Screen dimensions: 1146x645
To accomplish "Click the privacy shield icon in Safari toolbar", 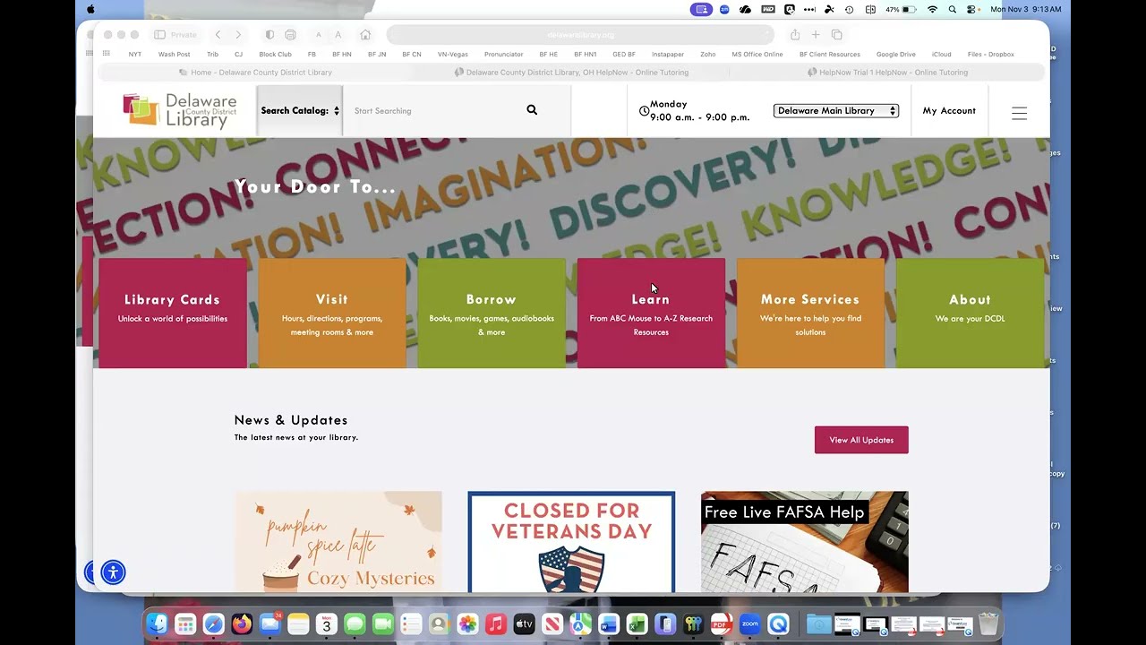I will 269,35.
